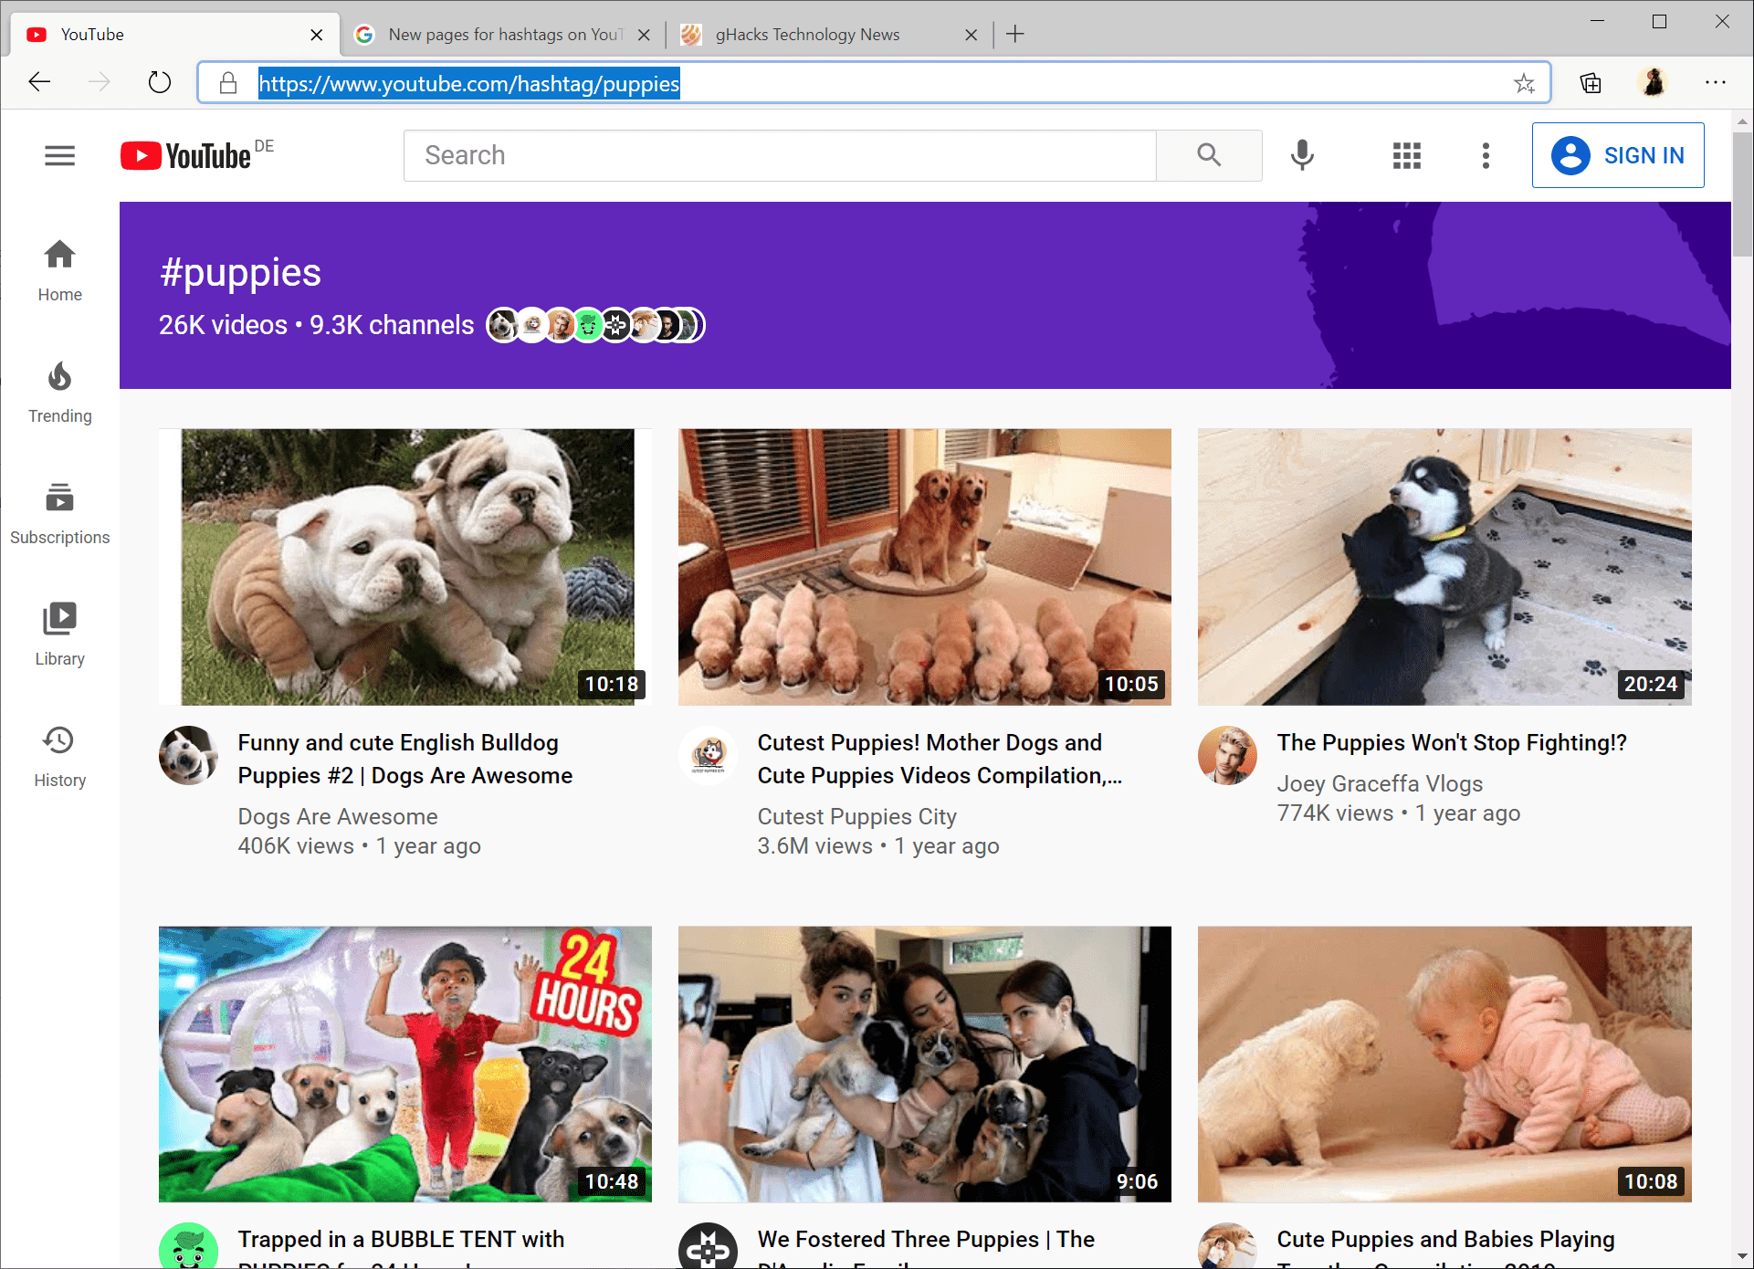Expand the browser tab for gHacks Technology News

point(829,36)
